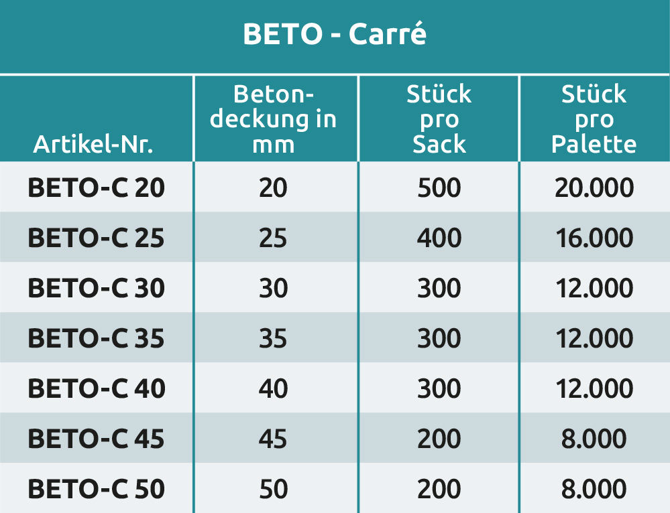Image resolution: width=670 pixels, height=513 pixels.
Task: Select the Stück pro Sack header
Action: point(439,119)
